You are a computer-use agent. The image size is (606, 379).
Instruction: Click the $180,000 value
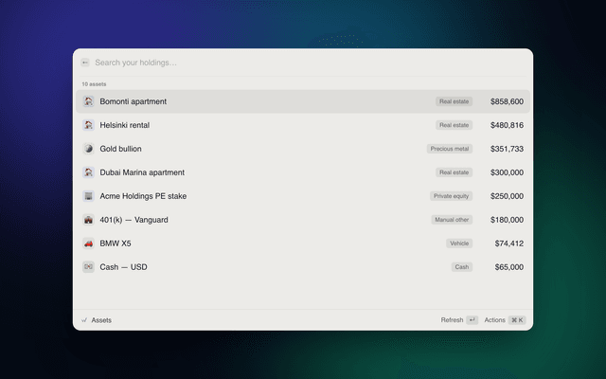[x=507, y=220]
